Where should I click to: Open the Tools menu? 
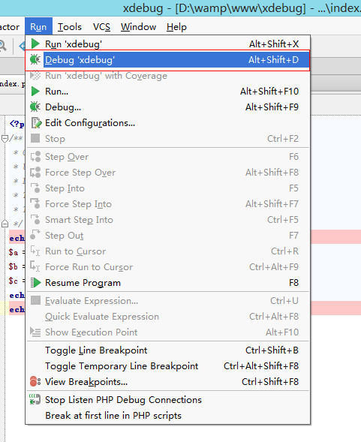tap(70, 27)
